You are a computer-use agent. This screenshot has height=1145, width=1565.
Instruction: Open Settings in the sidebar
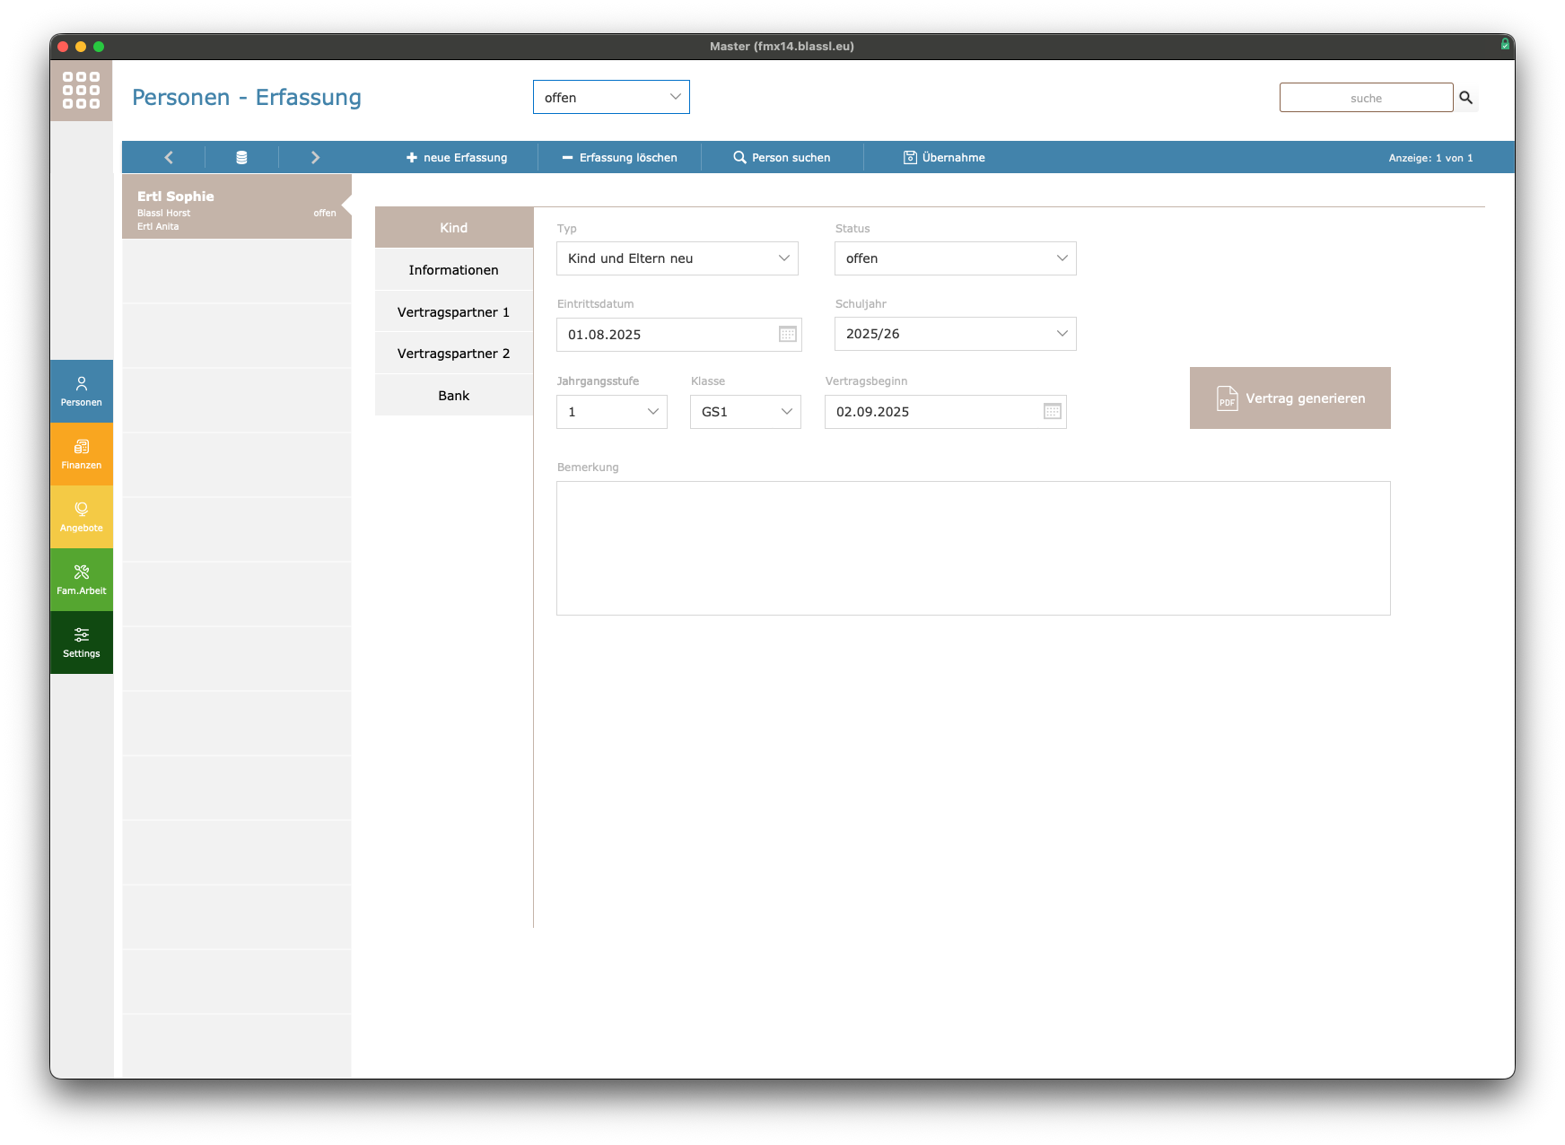point(82,642)
